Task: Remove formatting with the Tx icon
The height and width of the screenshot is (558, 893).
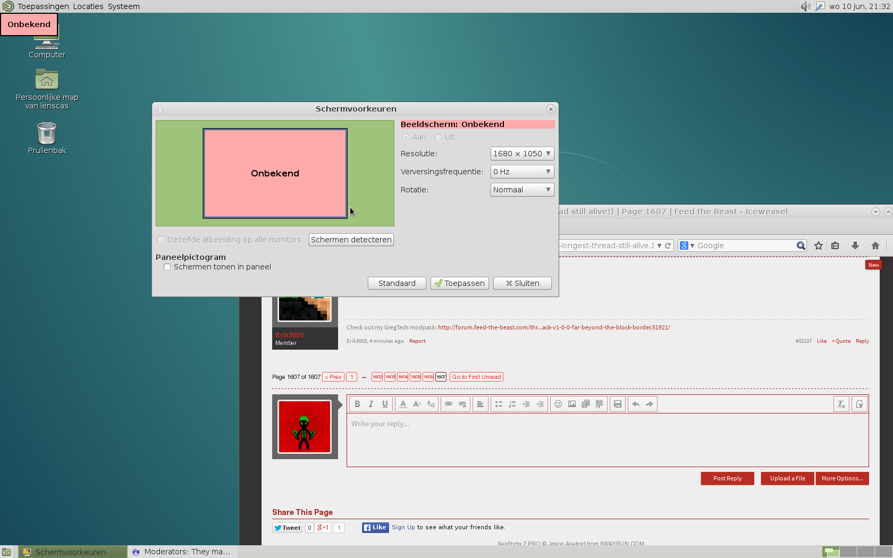Action: click(841, 404)
